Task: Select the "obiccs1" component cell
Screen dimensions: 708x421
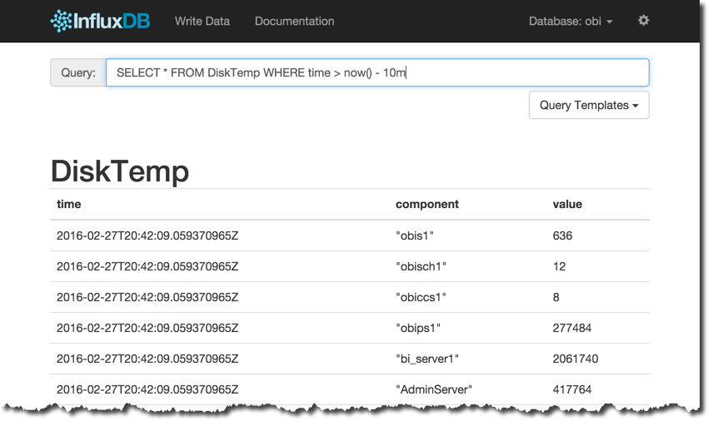Action: pyautogui.click(x=421, y=297)
